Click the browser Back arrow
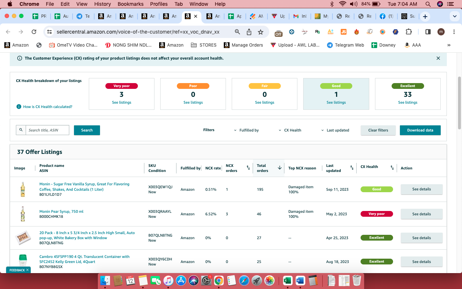 (8, 32)
